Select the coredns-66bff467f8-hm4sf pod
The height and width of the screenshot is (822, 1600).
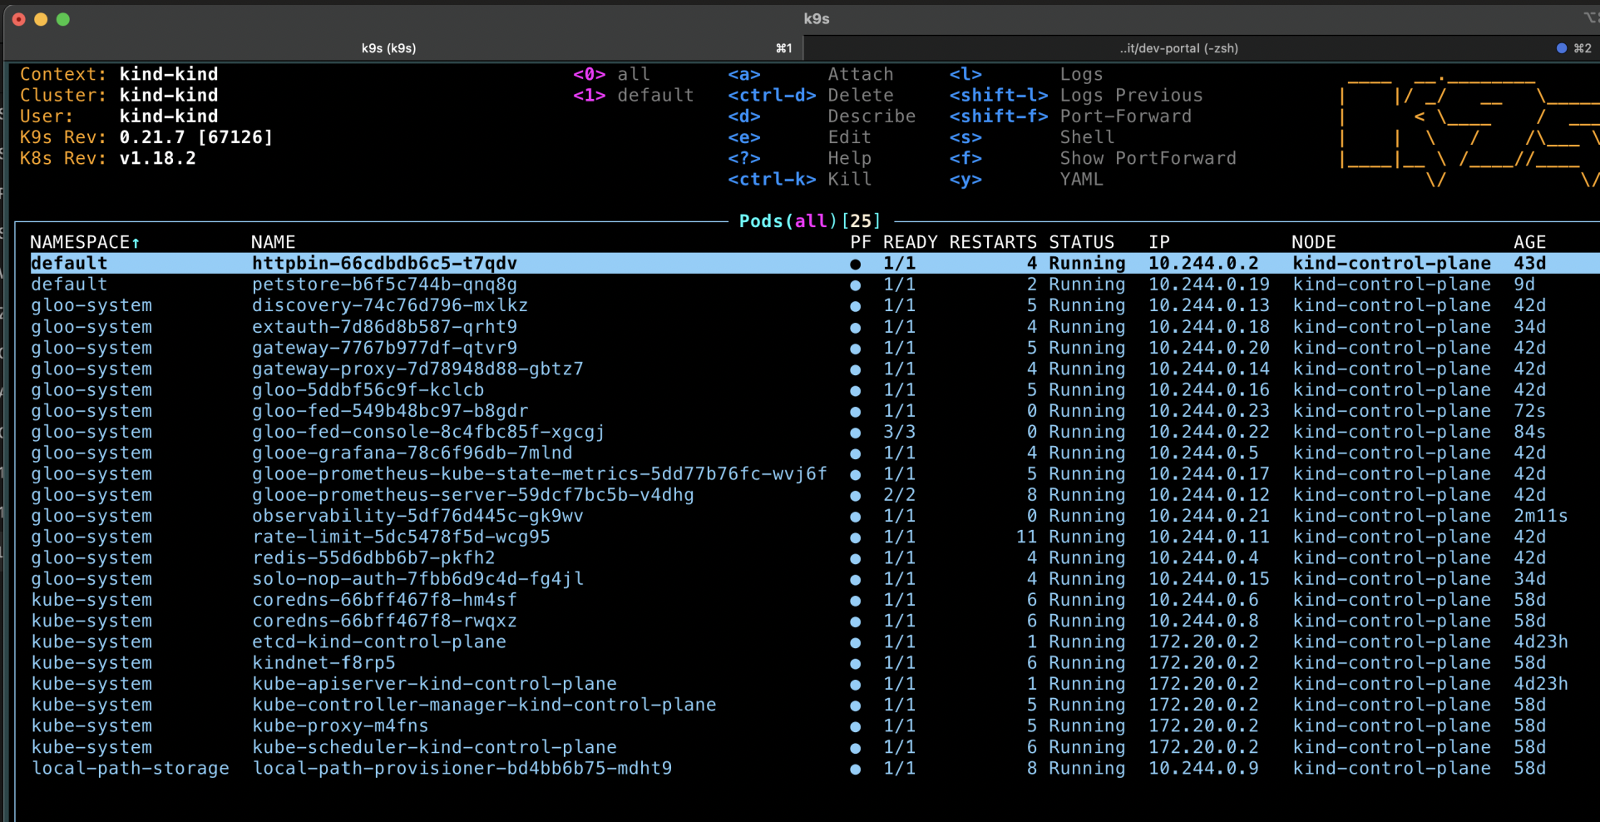[x=384, y=600]
